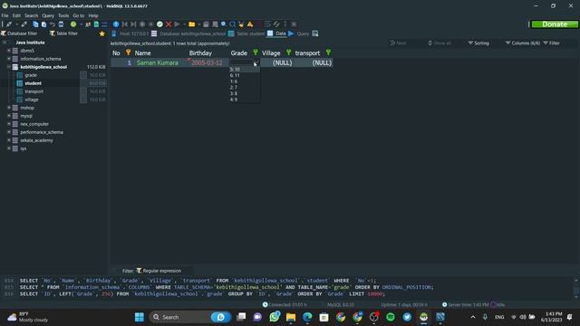Image resolution: width=580 pixels, height=326 pixels.
Task: Open File Explorer from the taskbar
Action: [291, 317]
